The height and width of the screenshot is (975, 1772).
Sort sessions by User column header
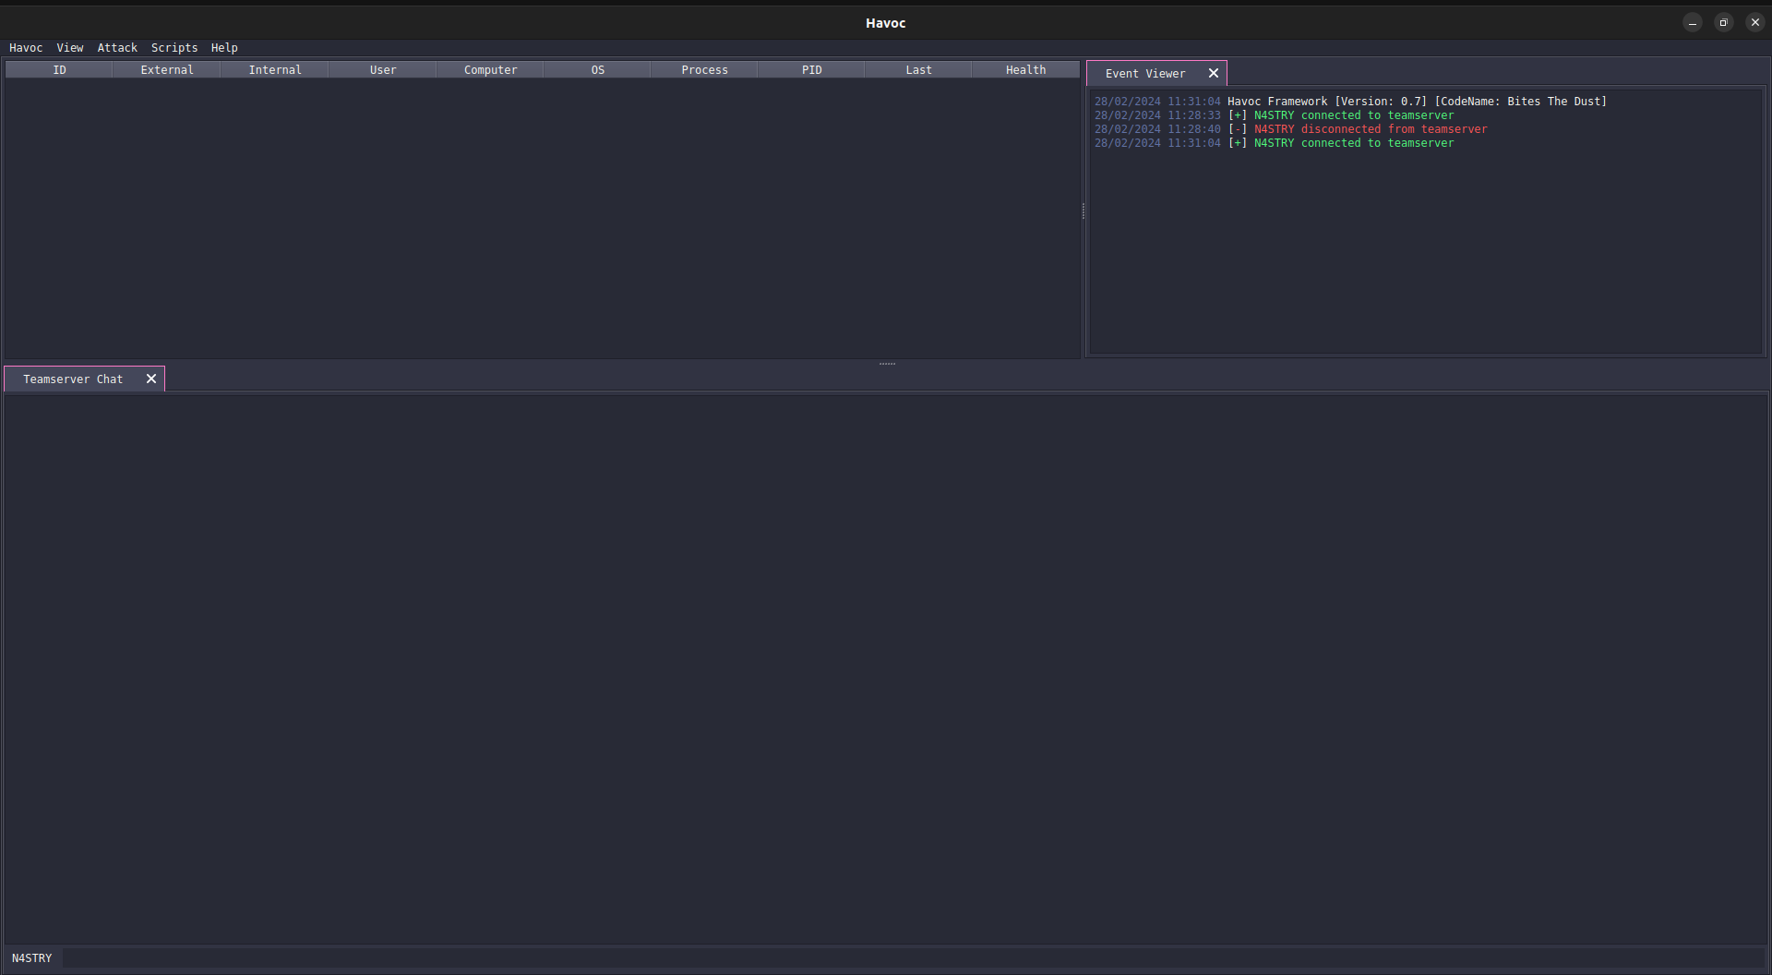pos(383,70)
